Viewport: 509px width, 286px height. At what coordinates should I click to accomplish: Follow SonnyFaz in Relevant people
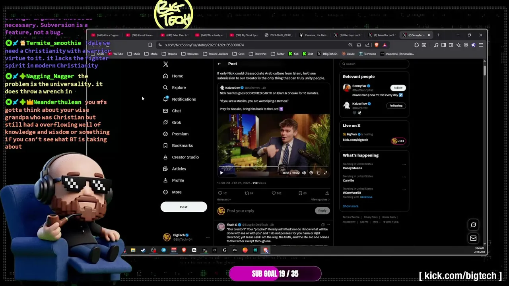point(398,88)
